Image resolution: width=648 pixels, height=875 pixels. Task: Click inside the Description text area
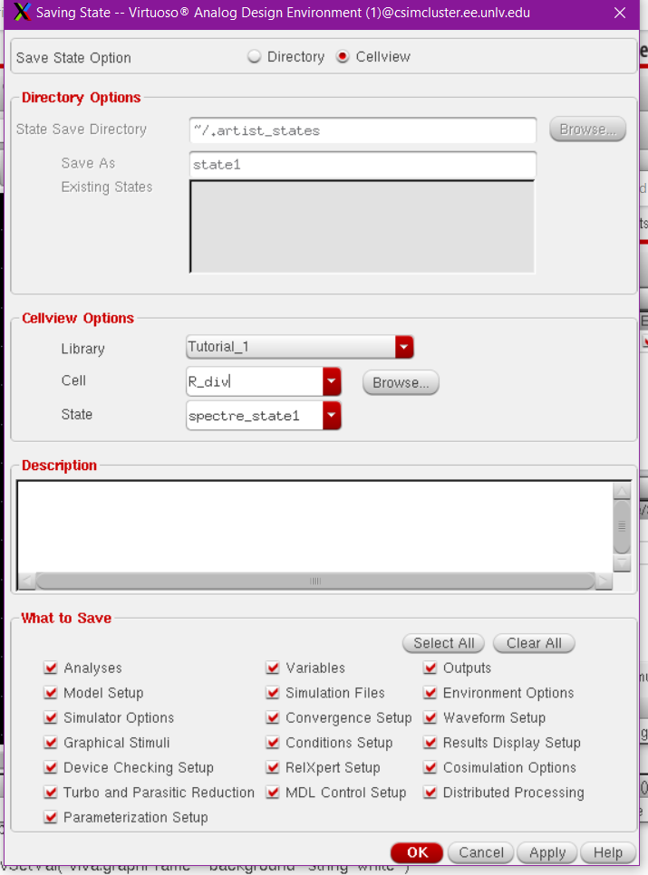tap(315, 526)
